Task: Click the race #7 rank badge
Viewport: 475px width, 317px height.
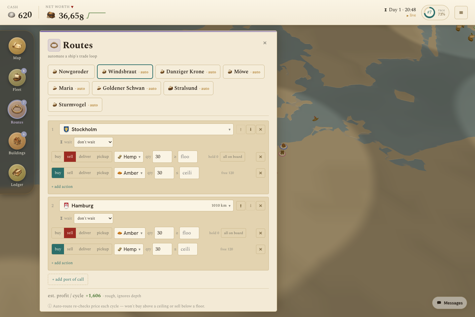Action: pos(435,13)
